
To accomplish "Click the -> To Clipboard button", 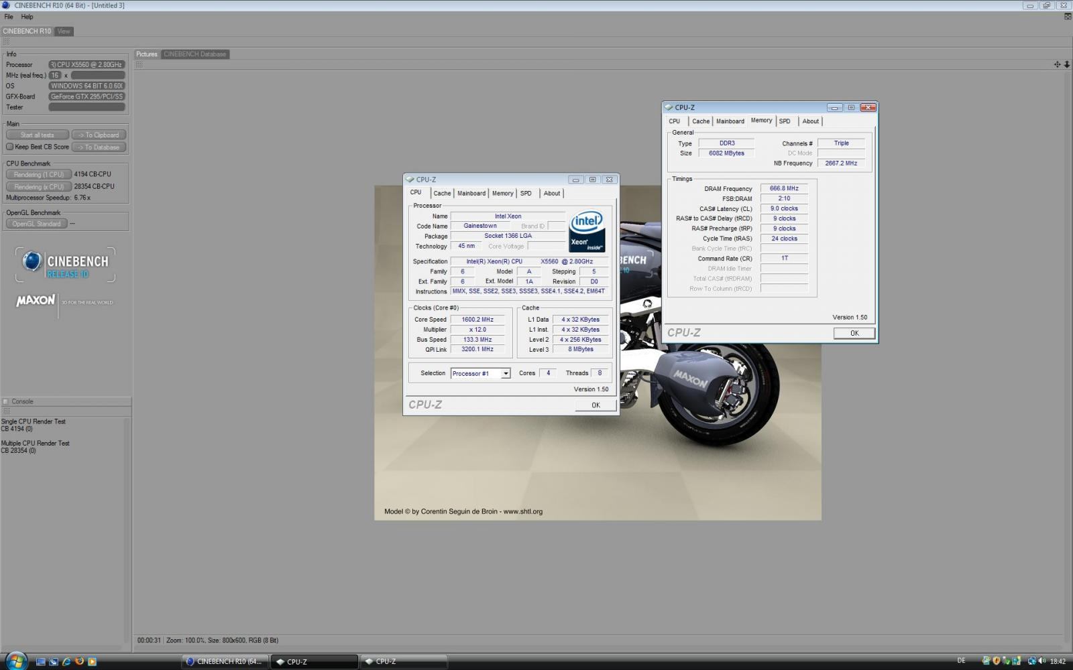I will (x=99, y=135).
